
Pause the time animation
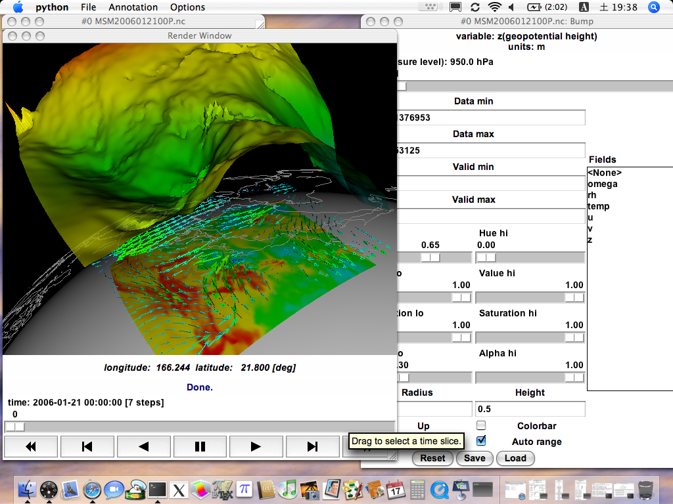200,447
